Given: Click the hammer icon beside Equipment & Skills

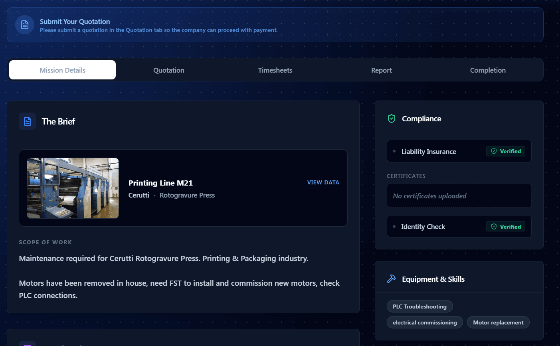Looking at the screenshot, I should click(x=392, y=279).
